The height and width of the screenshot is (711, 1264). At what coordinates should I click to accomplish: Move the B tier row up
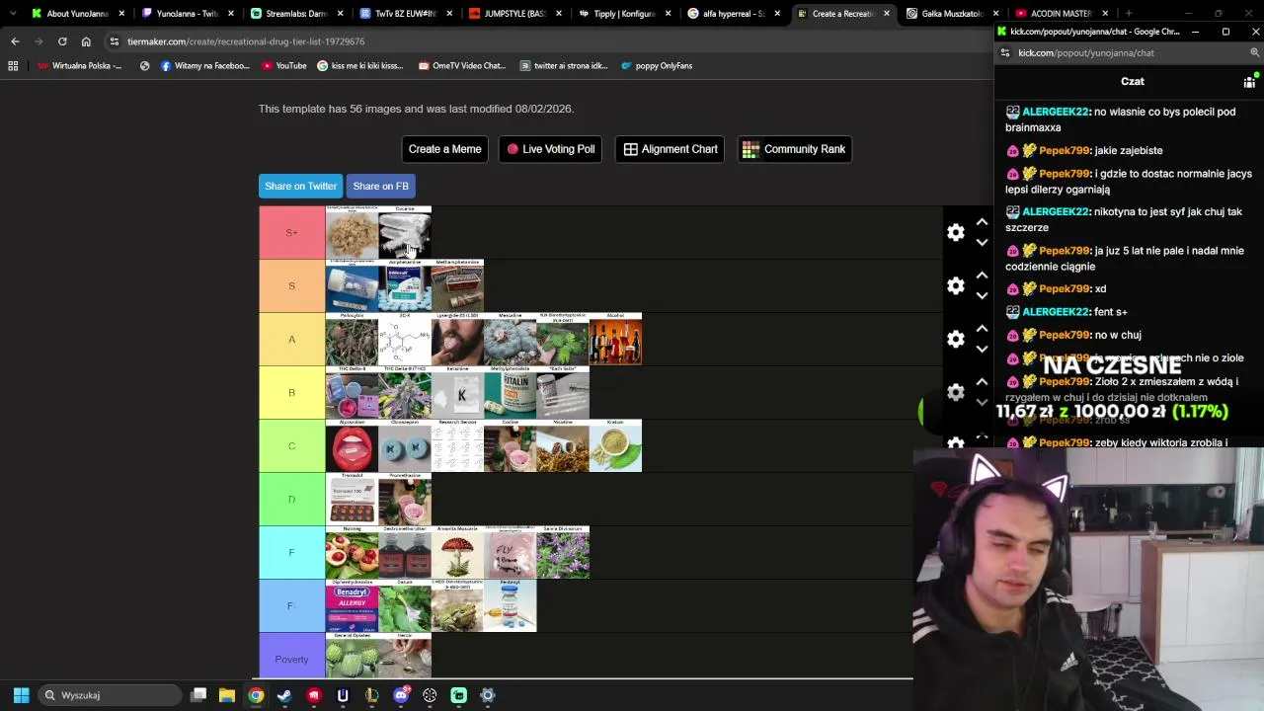point(982,382)
